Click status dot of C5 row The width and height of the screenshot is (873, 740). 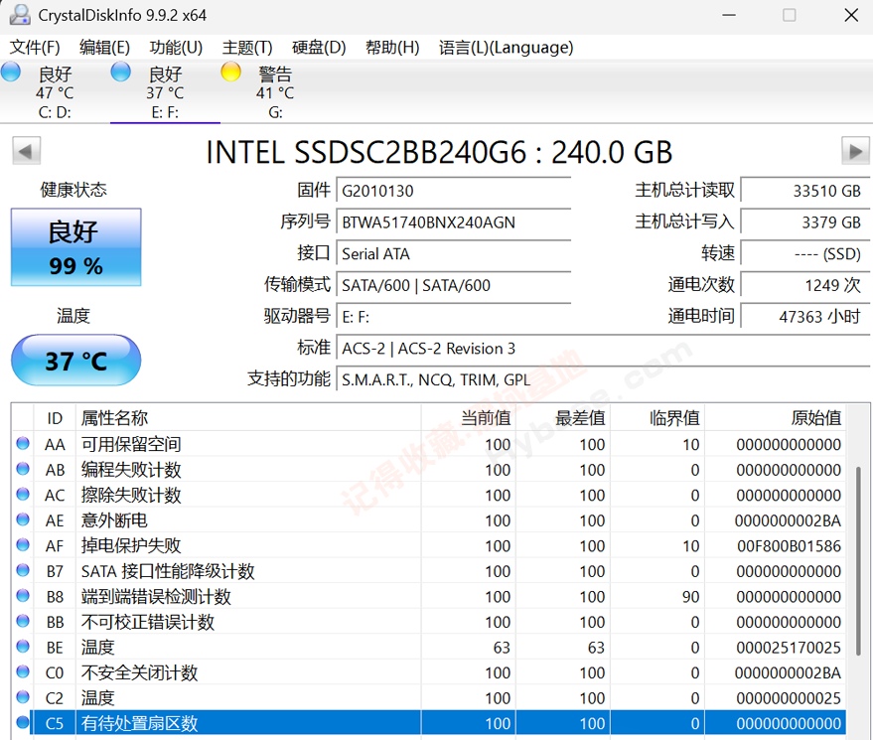[23, 722]
